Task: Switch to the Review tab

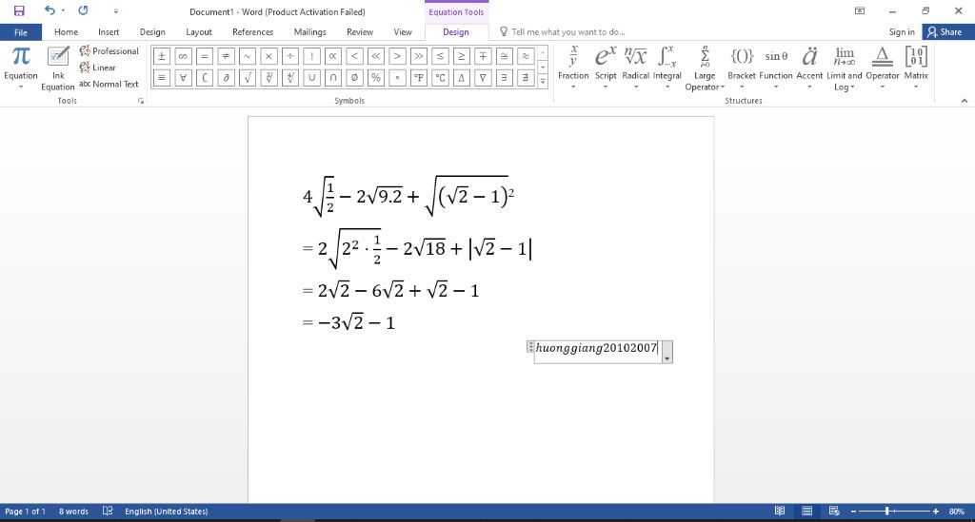Action: tap(359, 32)
